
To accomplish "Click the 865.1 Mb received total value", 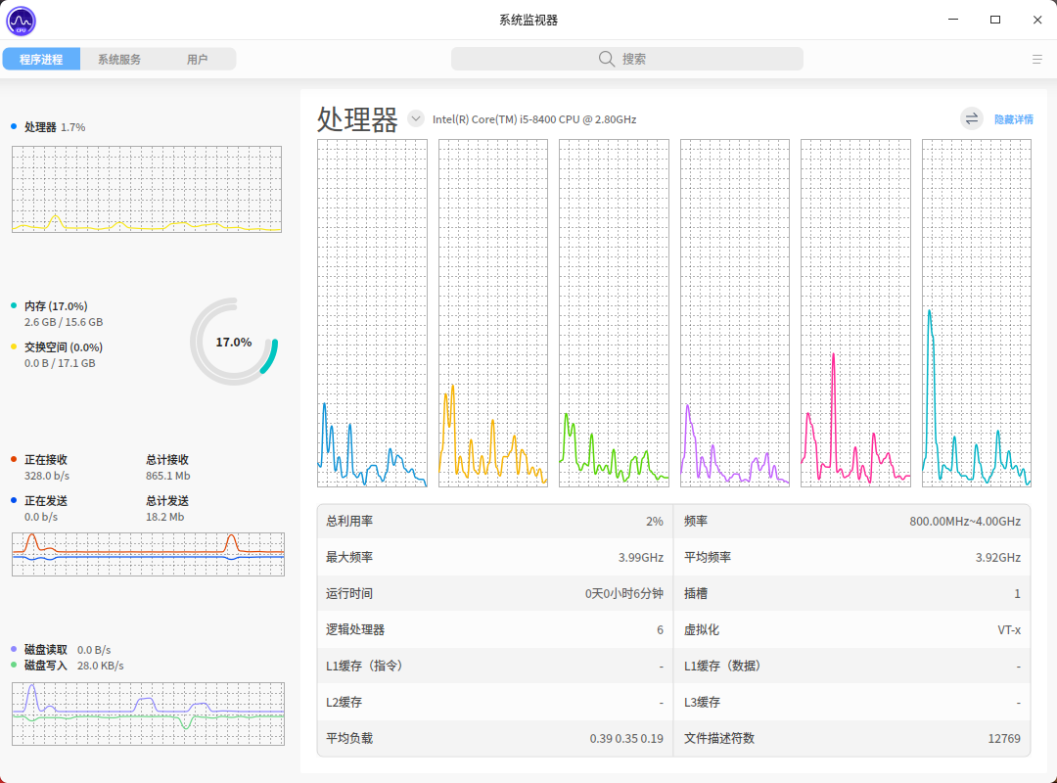I will point(168,476).
